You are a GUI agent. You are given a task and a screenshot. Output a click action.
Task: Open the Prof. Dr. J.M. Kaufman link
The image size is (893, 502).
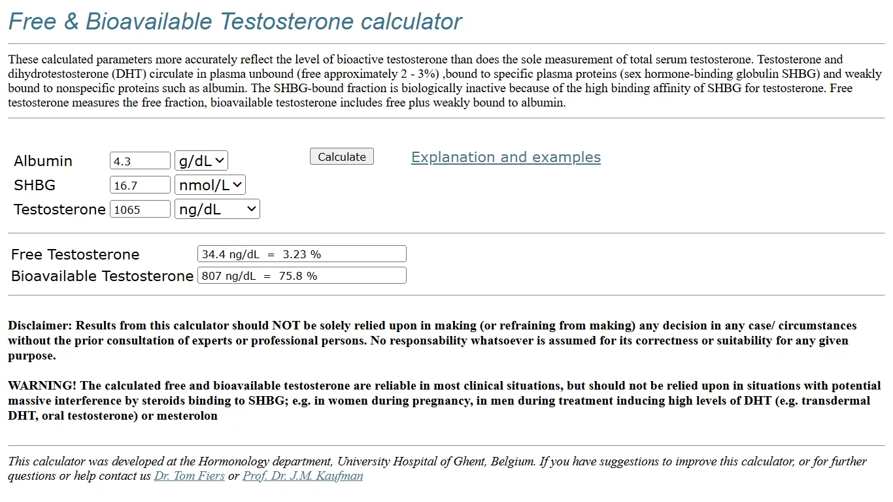coord(303,476)
